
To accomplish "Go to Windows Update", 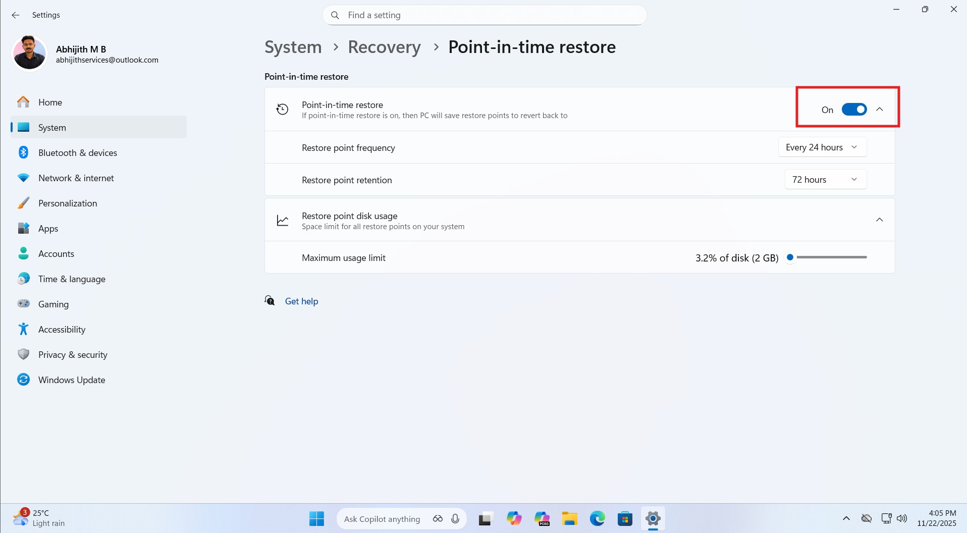I will (71, 380).
